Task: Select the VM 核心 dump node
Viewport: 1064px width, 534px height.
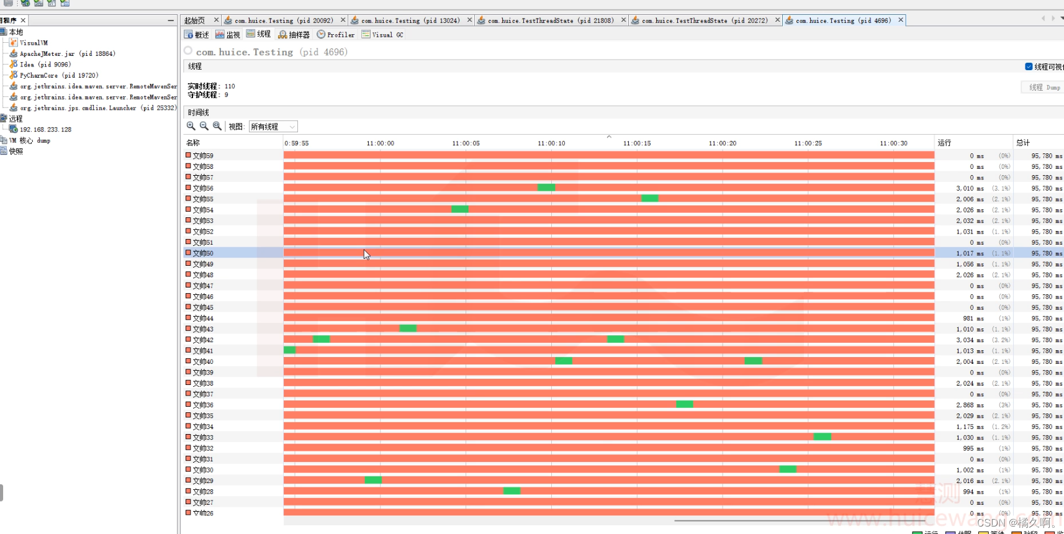Action: coord(25,140)
